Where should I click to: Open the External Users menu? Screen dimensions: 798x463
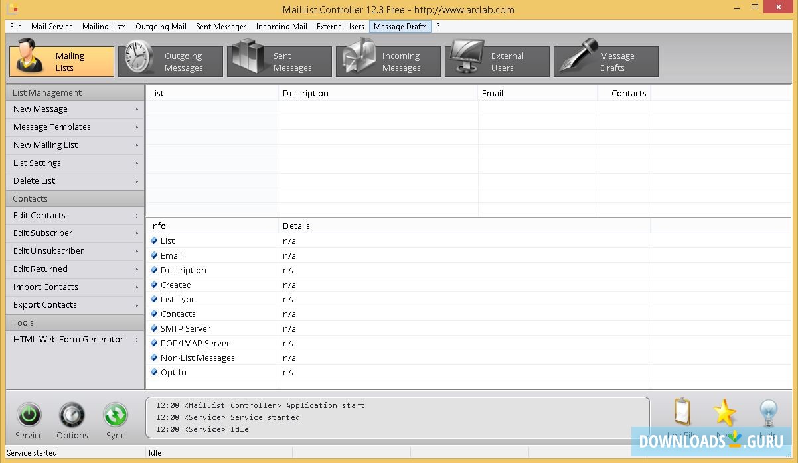(340, 27)
